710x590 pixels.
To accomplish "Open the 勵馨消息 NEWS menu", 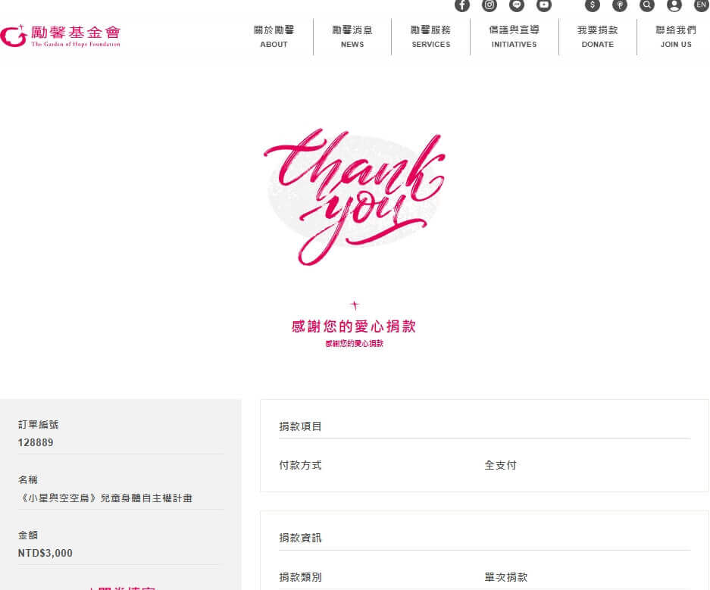I will pyautogui.click(x=352, y=36).
